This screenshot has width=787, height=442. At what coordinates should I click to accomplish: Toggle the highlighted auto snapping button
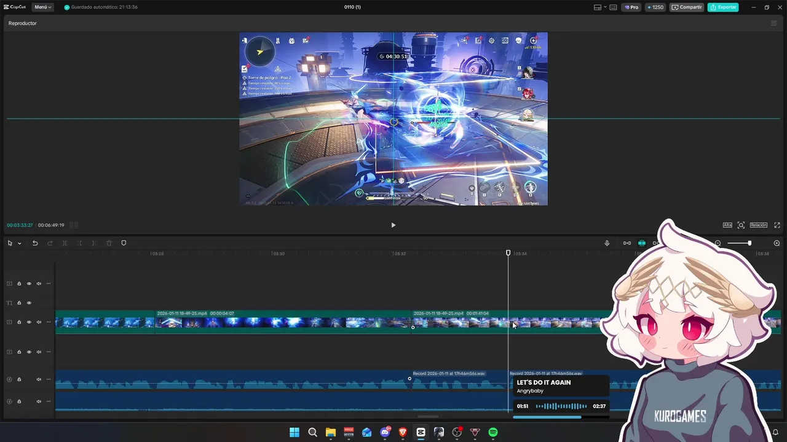tap(642, 243)
